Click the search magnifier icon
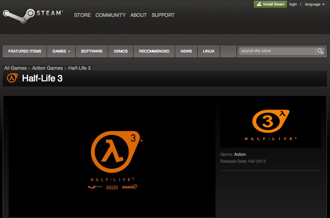Image resolution: width=330 pixels, height=218 pixels. (x=320, y=51)
